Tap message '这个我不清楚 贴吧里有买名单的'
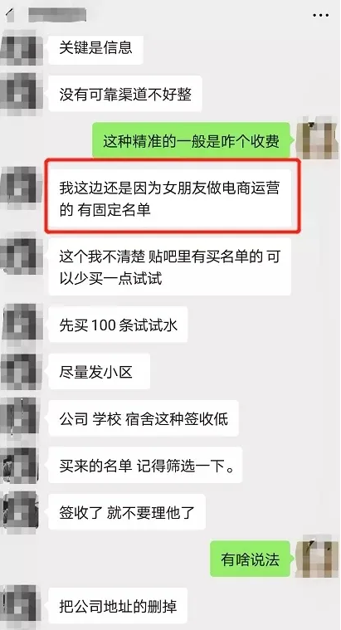The width and height of the screenshot is (341, 630). tap(169, 267)
